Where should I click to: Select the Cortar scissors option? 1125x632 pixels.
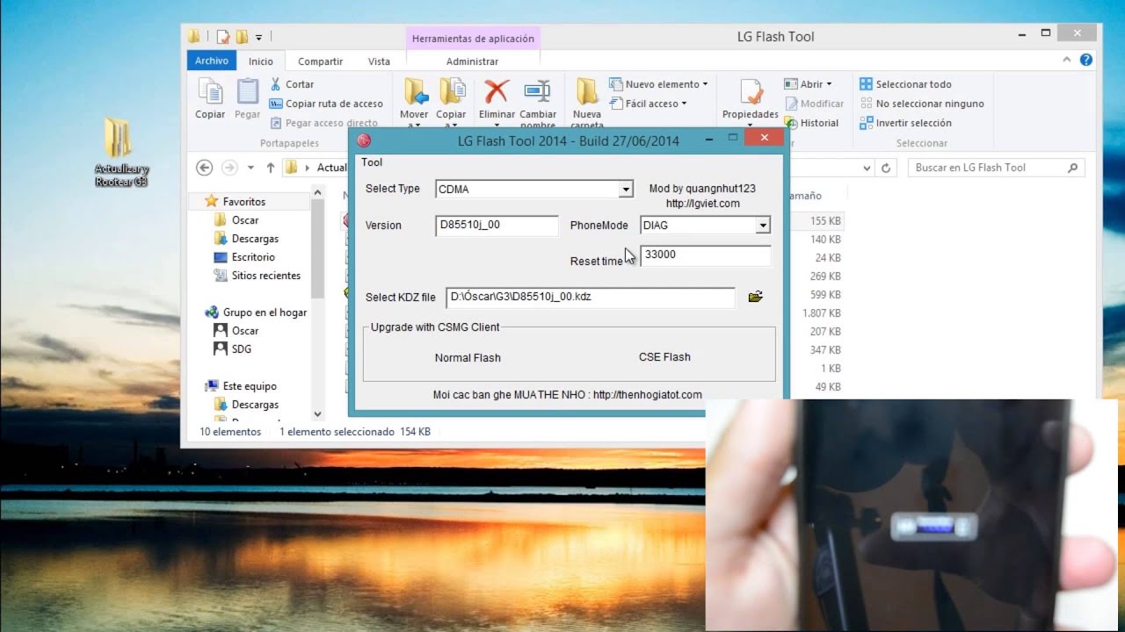coord(293,84)
